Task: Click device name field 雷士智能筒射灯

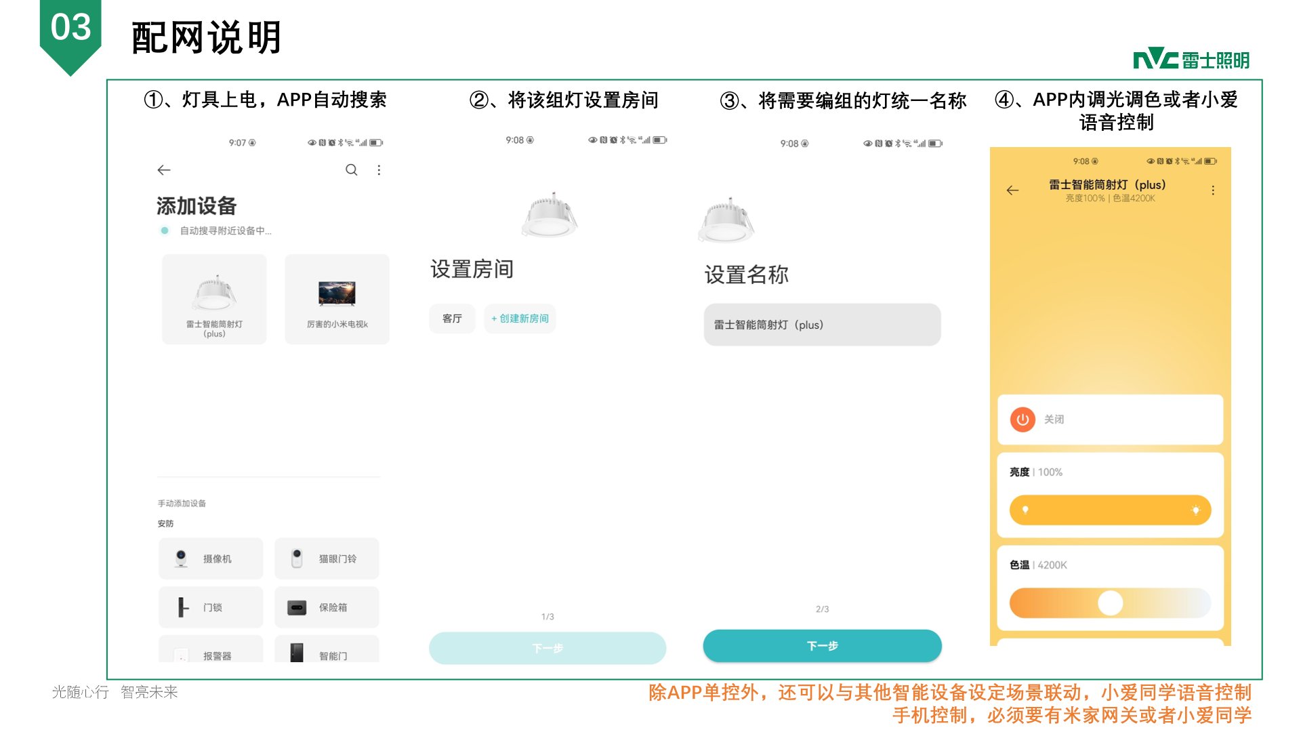Action: tap(822, 325)
